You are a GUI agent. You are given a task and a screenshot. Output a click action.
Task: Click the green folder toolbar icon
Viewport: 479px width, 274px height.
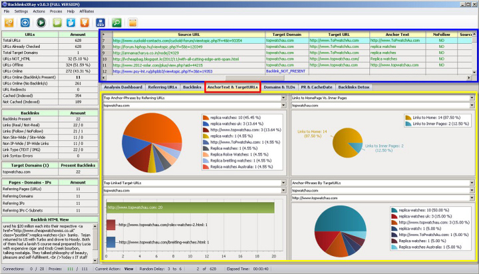pos(57,23)
